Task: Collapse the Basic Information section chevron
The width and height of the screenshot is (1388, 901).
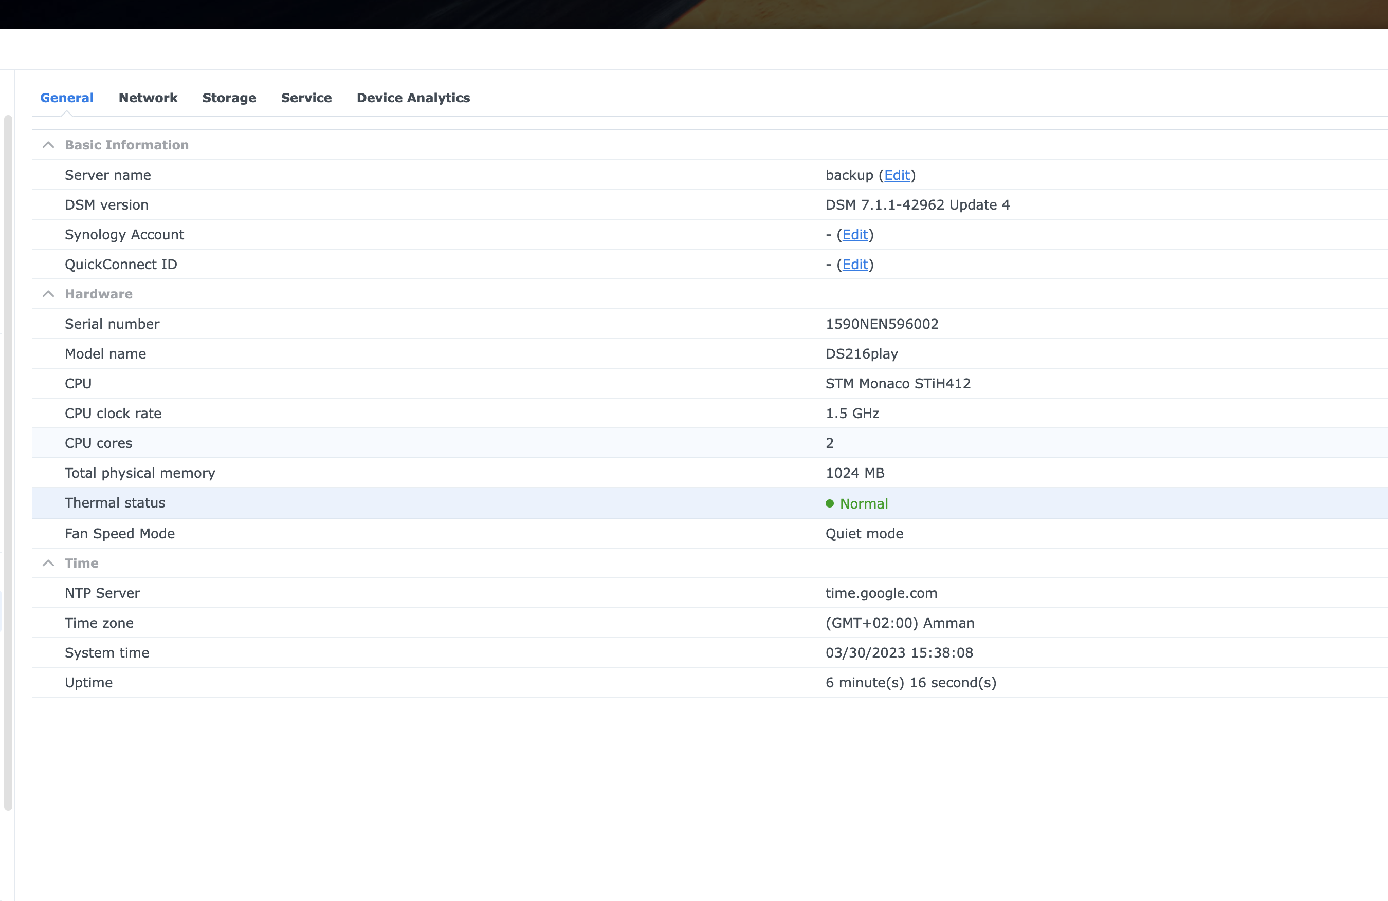Action: click(x=48, y=145)
